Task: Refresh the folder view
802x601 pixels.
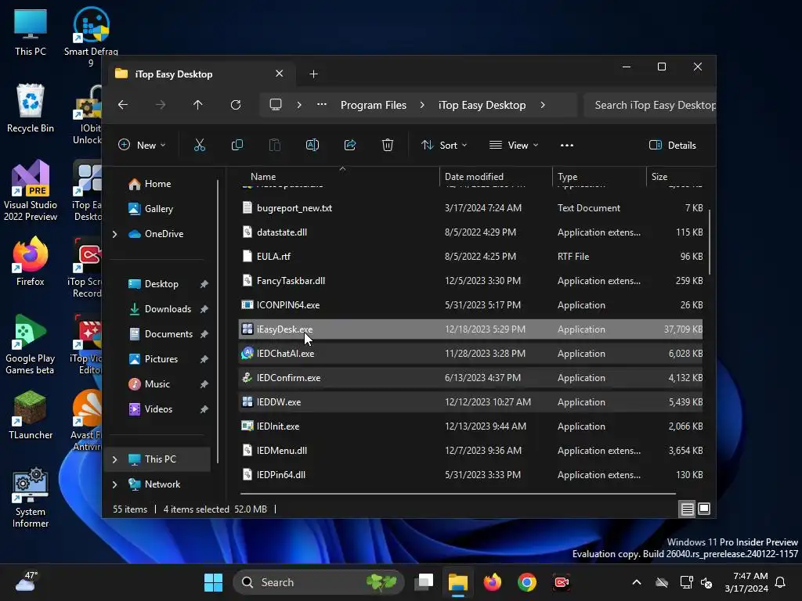Action: click(x=235, y=105)
